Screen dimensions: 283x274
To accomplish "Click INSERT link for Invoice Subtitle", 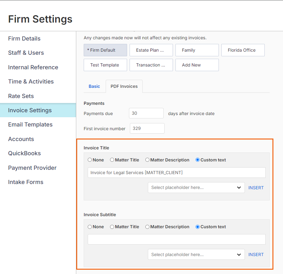I will pyautogui.click(x=256, y=255).
